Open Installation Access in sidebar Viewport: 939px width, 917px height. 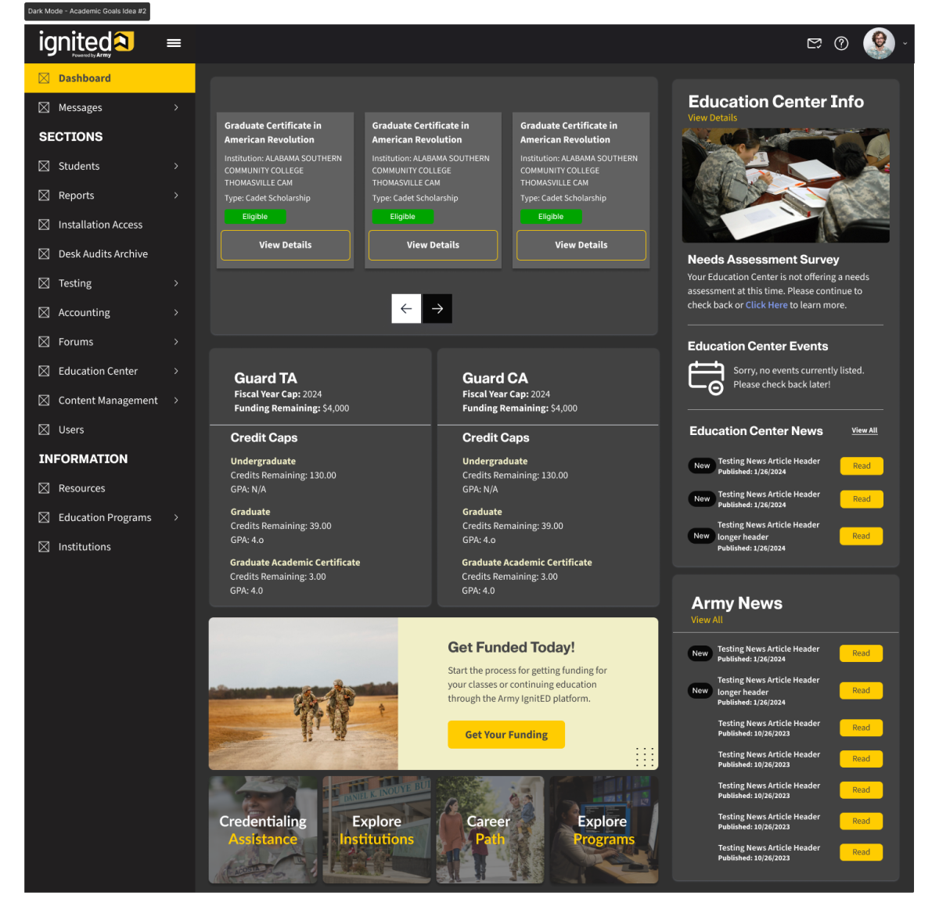100,225
